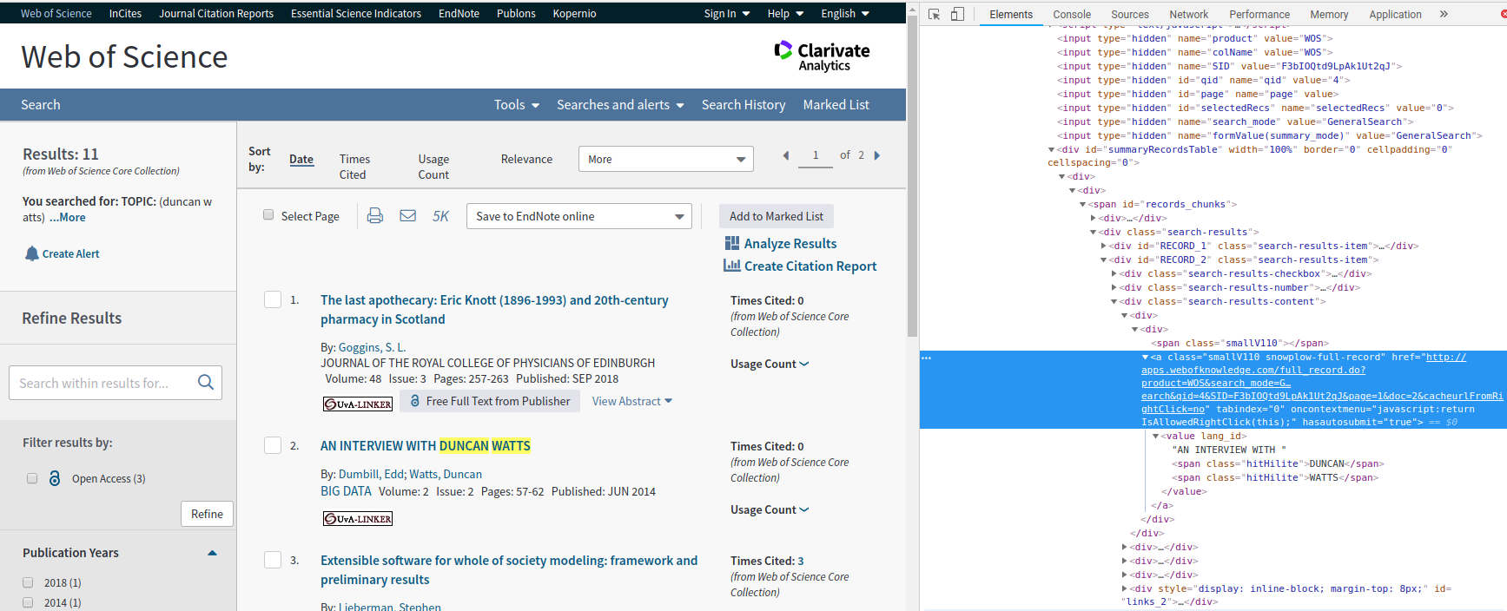Switch to the Sources tab
This screenshot has height=611, width=1507.
click(x=1130, y=14)
